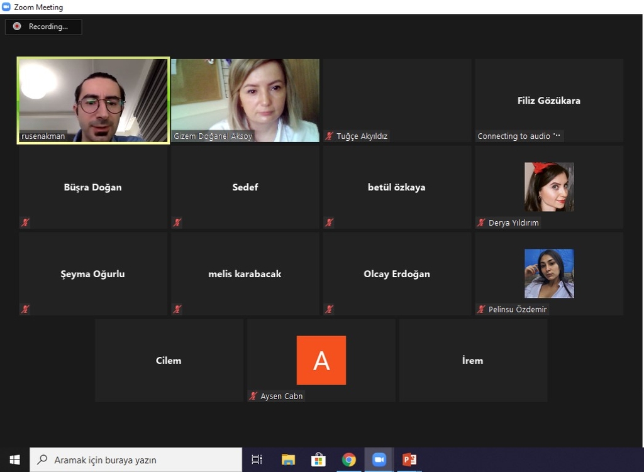644x472 pixels.
Task: Click betül özkaya's muted microphone icon
Action: pyautogui.click(x=329, y=222)
